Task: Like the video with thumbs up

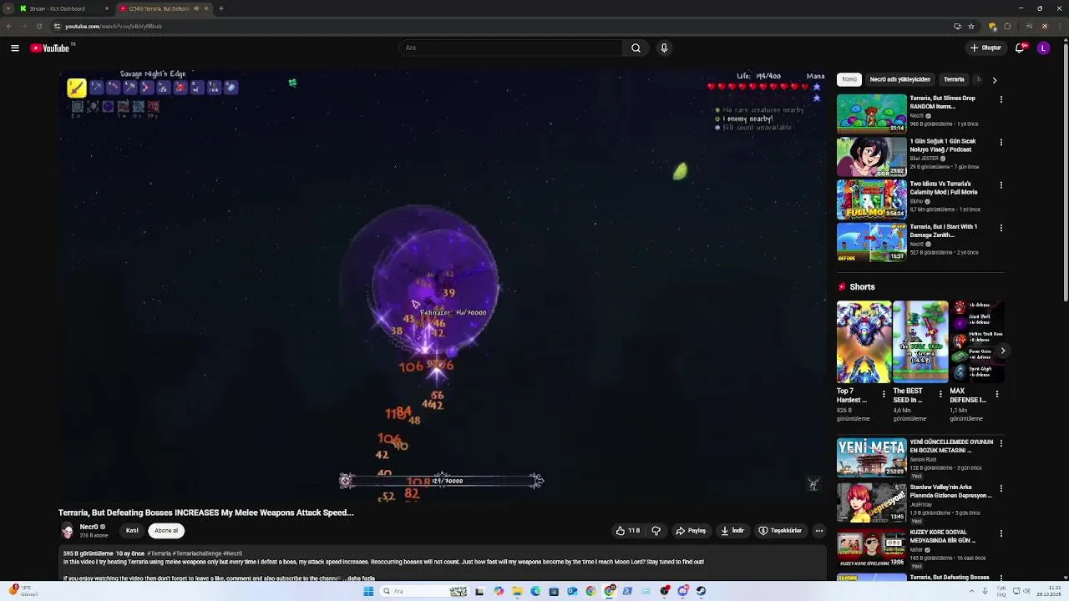Action: [x=628, y=530]
